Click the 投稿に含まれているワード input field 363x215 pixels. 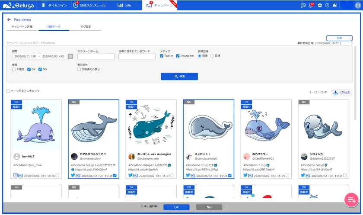[x=137, y=56]
